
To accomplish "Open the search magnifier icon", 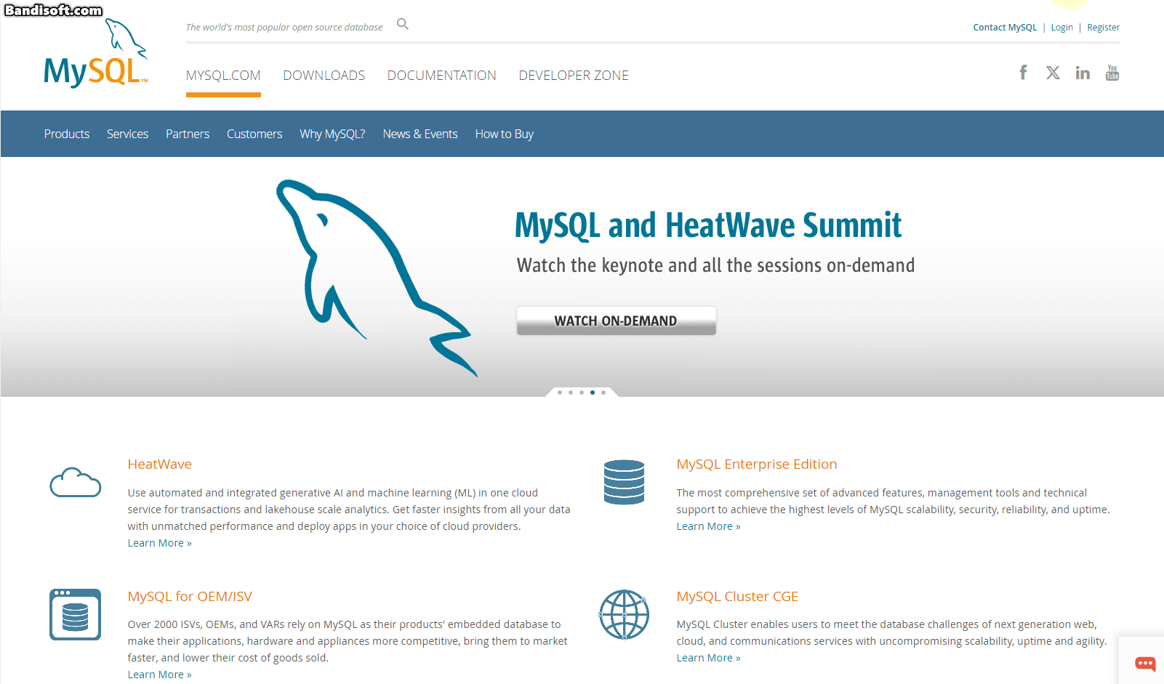I will (x=403, y=24).
